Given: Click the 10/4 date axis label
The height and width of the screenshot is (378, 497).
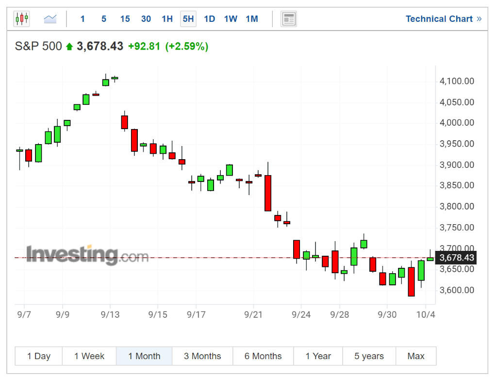Looking at the screenshot, I should (426, 314).
